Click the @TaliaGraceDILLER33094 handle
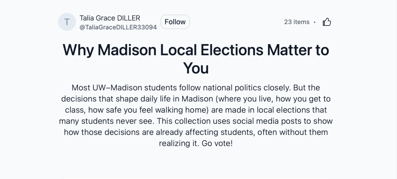This screenshot has height=179, width=397. (x=118, y=27)
